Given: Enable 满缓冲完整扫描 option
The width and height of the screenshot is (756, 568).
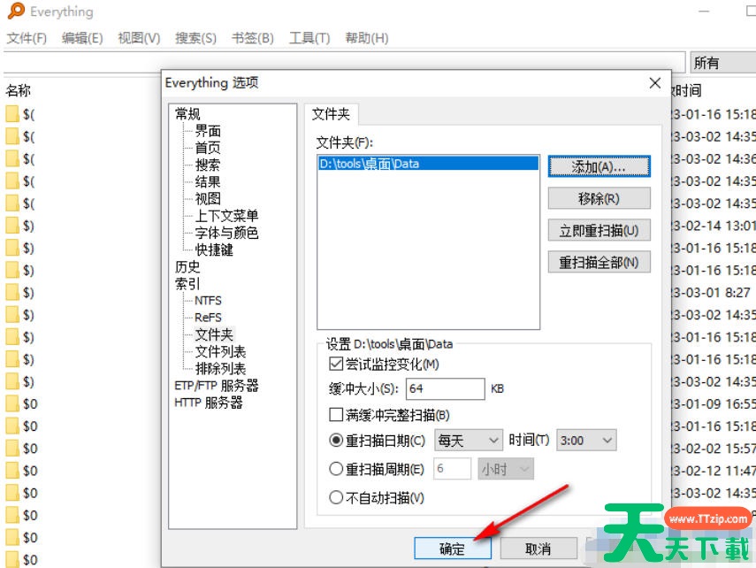Looking at the screenshot, I should (x=334, y=413).
